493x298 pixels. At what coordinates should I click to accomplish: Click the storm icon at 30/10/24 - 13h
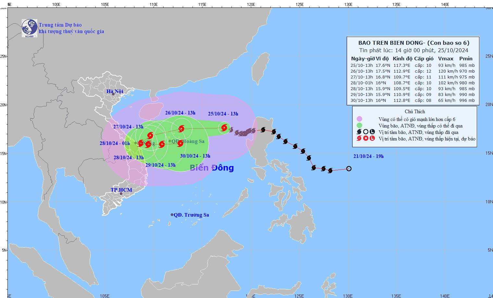pyautogui.click(x=181, y=144)
